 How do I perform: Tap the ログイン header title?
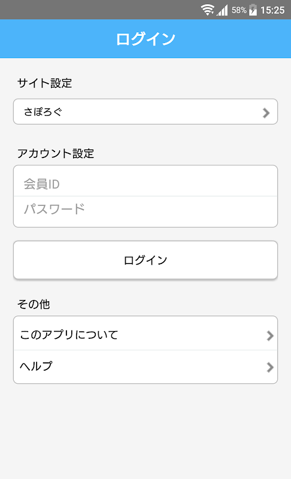tap(145, 39)
